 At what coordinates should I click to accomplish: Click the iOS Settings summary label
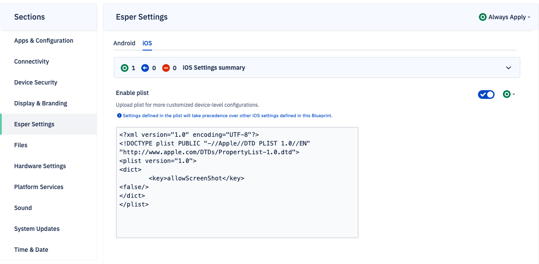(214, 68)
